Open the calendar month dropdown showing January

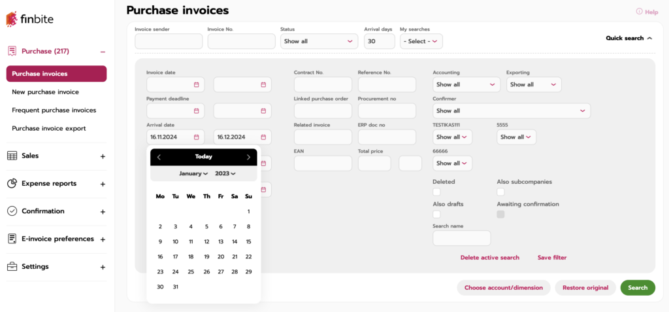(x=193, y=174)
